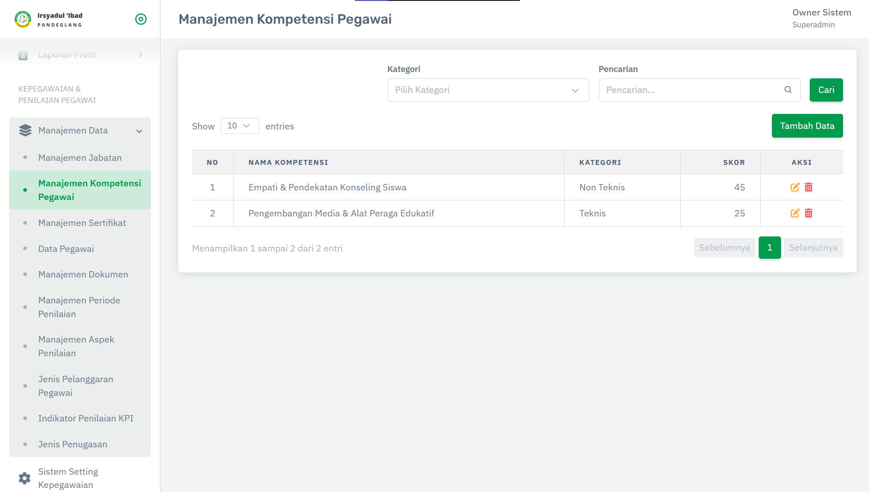Delete the Empati & Pendekatan Konseling Siswa row
The width and height of the screenshot is (869, 492).
click(x=808, y=187)
